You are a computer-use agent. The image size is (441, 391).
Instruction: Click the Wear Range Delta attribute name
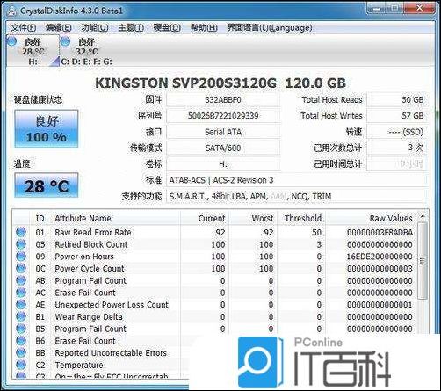(x=89, y=316)
